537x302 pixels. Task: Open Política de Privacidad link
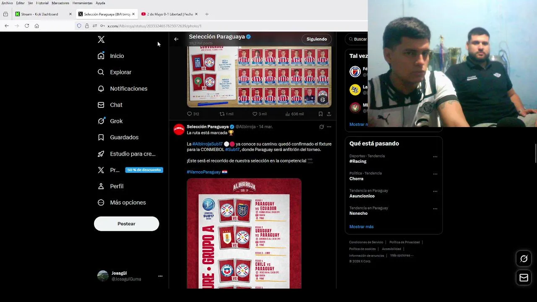click(x=404, y=242)
